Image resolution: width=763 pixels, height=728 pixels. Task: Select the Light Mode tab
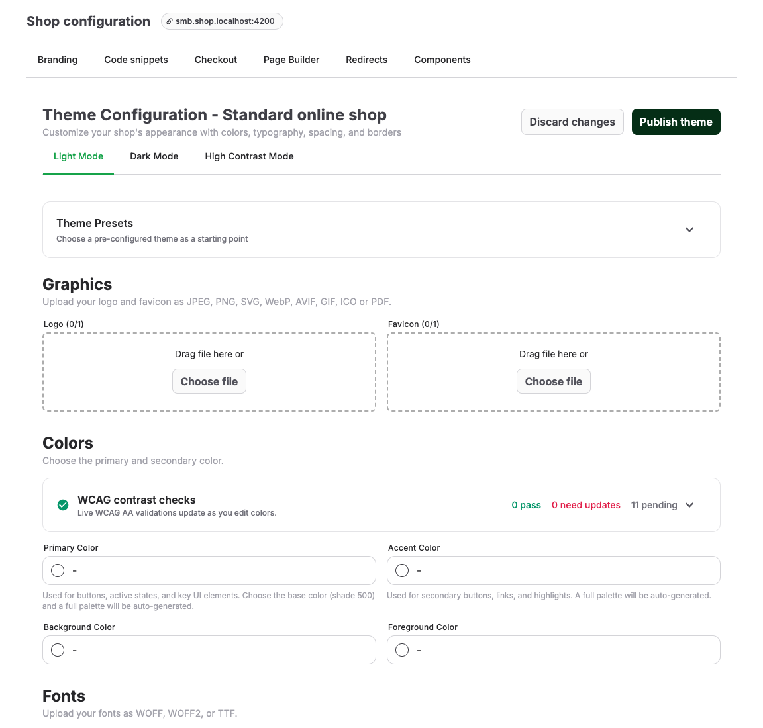(78, 157)
